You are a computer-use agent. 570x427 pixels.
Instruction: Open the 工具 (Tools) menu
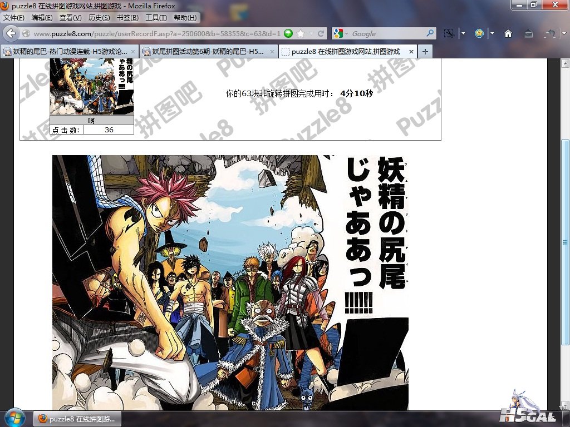pyautogui.click(x=156, y=18)
